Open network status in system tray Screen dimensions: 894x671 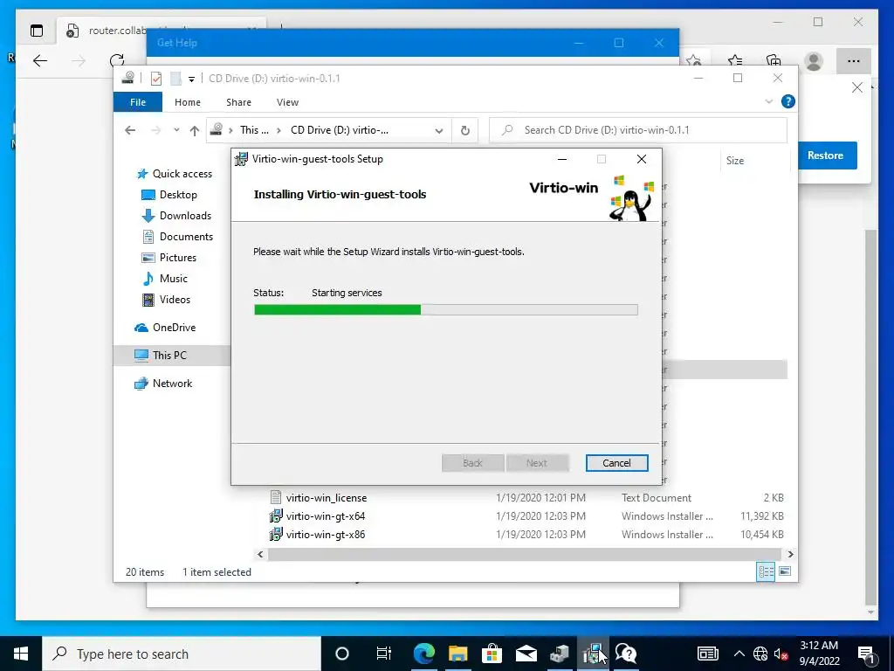coord(760,654)
